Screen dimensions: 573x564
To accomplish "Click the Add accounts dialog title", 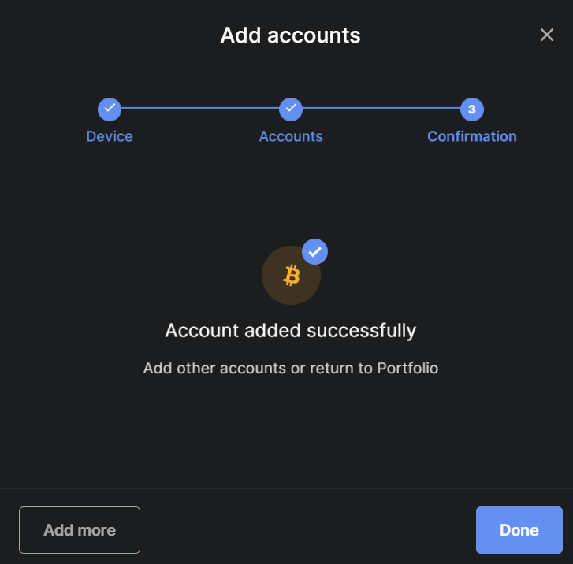I will [291, 35].
